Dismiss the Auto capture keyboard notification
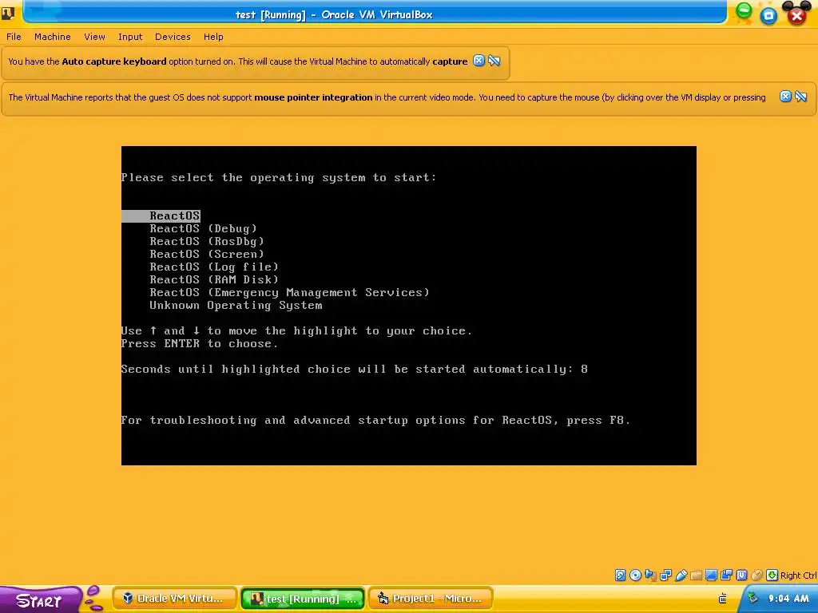The height and width of the screenshot is (613, 818). 478,61
